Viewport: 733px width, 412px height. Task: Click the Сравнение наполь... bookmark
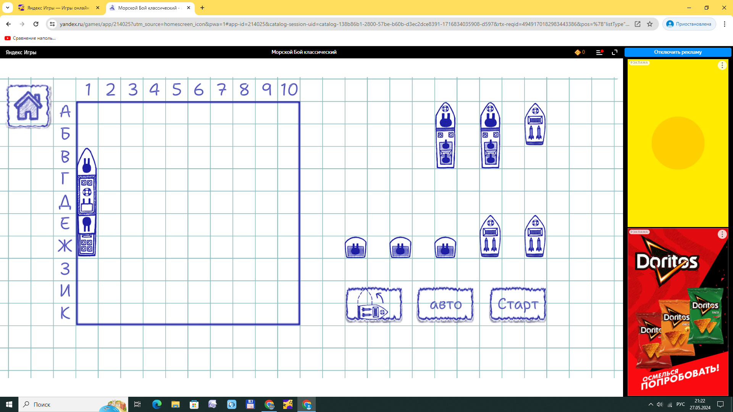(x=31, y=38)
